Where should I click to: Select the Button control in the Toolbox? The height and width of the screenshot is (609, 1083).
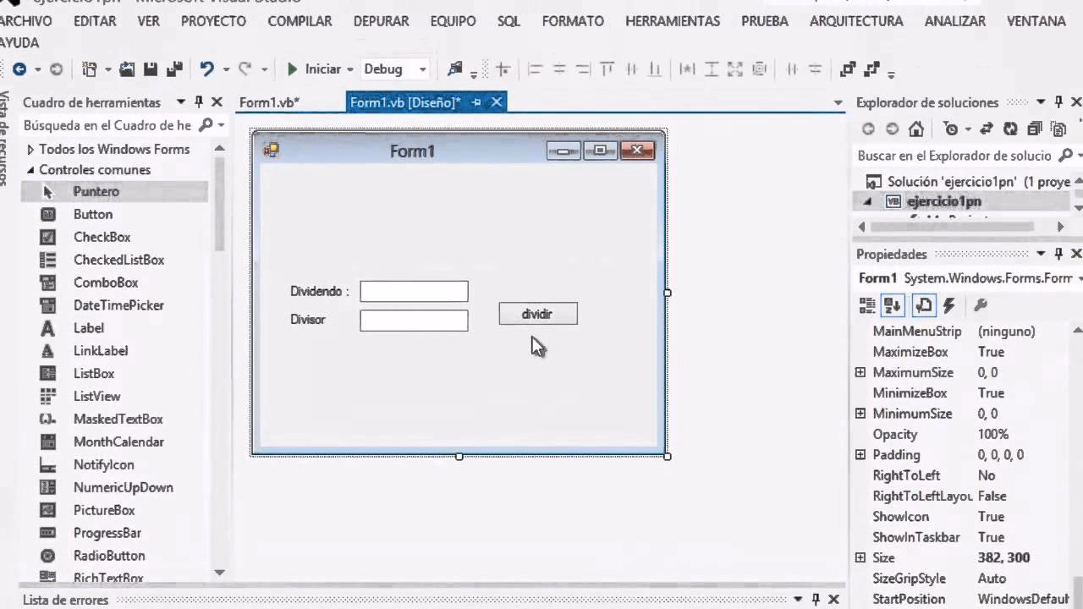click(x=93, y=214)
